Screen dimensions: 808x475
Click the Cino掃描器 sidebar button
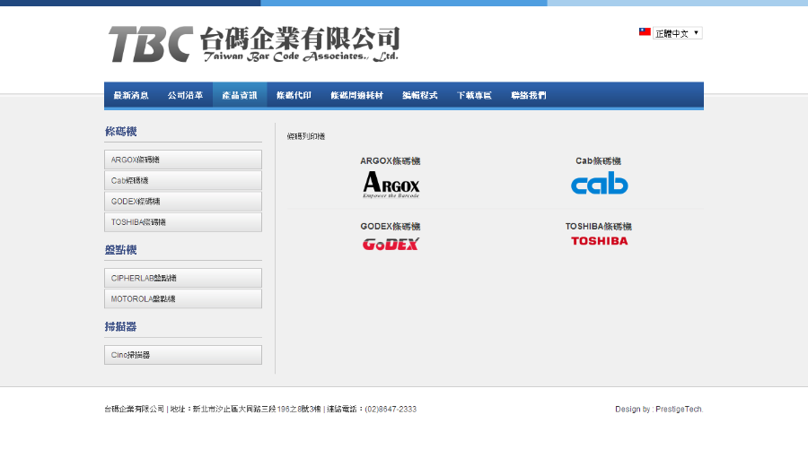pyautogui.click(x=183, y=355)
